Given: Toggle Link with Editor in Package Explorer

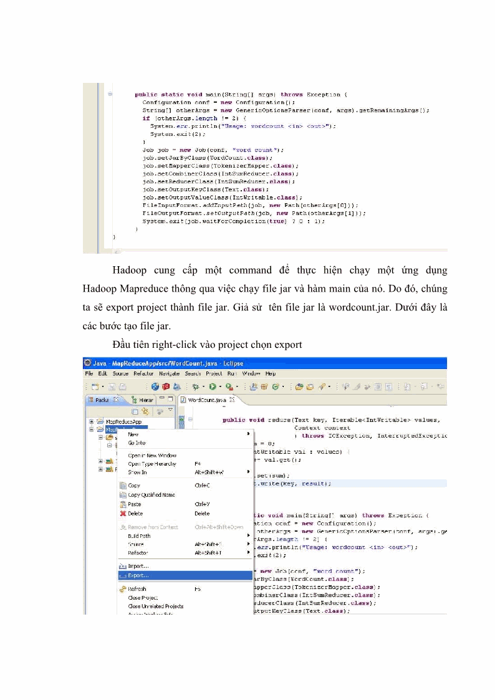Looking at the screenshot, I should pos(145,411).
